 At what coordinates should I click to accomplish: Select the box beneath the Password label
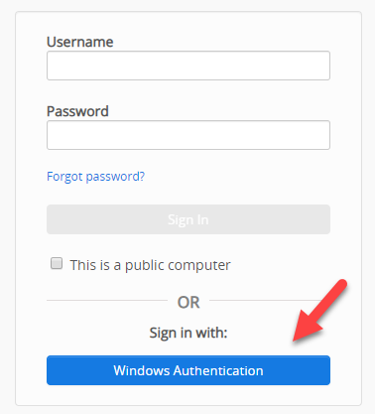188,135
